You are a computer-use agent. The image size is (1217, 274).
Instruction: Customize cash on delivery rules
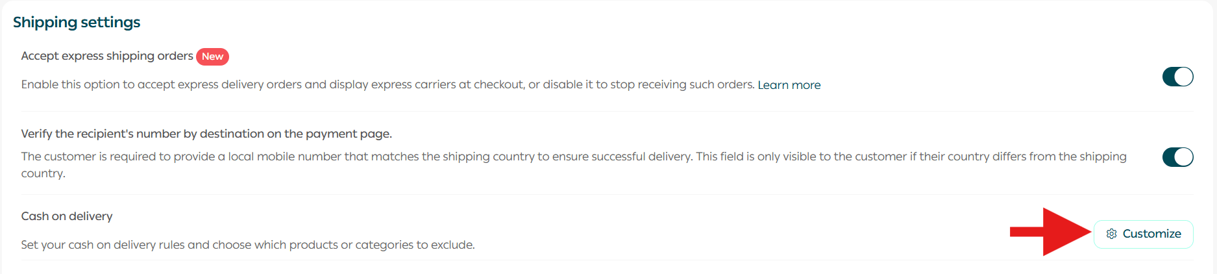coord(1144,234)
